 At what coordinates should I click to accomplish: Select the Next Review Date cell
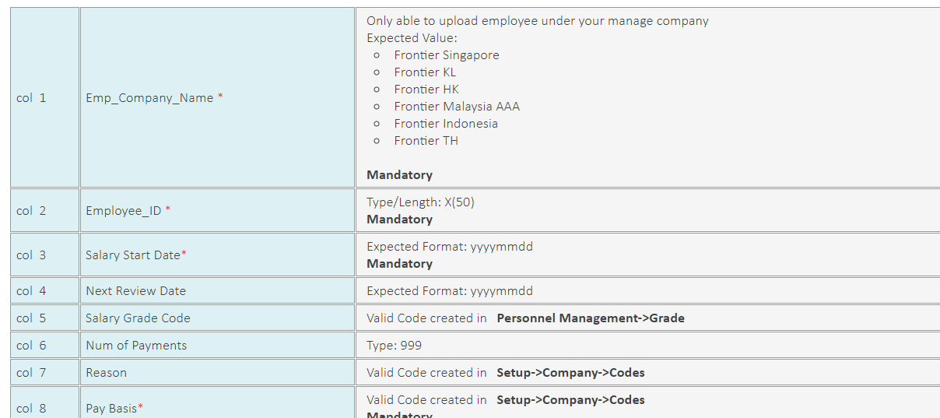coord(217,291)
